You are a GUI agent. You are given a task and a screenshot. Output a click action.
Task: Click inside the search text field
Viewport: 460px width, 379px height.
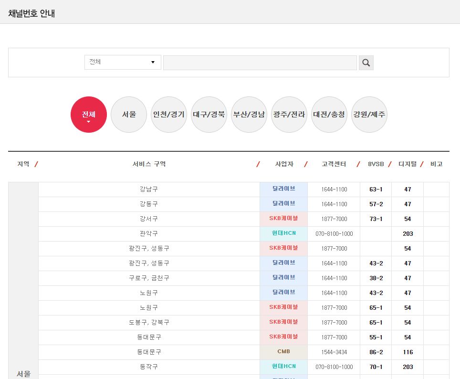click(x=260, y=62)
